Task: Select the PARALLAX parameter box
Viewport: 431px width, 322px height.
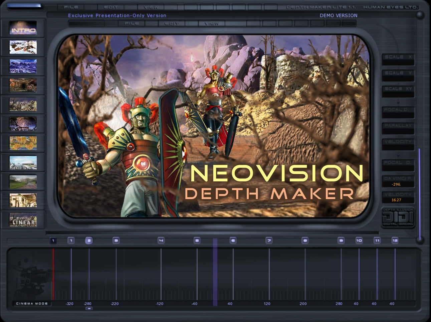Action: [x=398, y=129]
